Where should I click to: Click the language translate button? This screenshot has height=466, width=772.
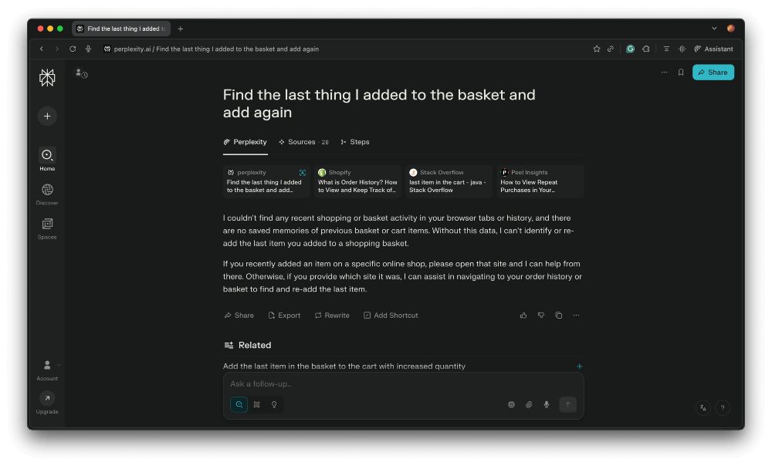coord(703,407)
